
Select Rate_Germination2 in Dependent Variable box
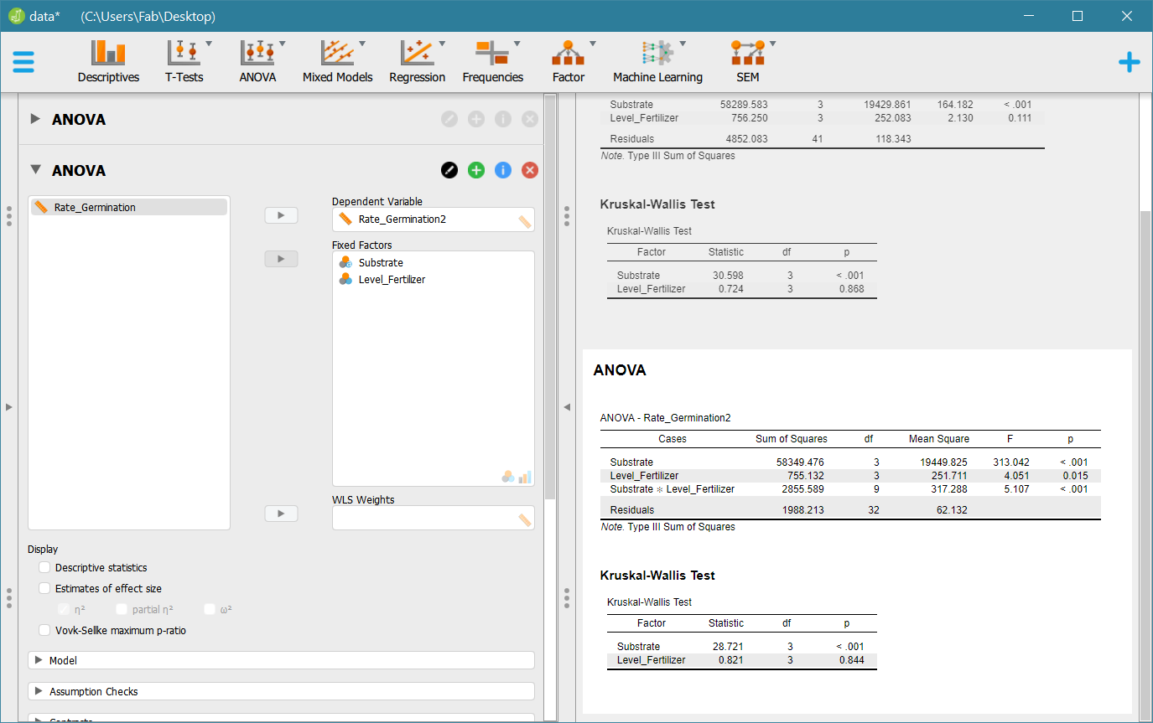point(402,219)
